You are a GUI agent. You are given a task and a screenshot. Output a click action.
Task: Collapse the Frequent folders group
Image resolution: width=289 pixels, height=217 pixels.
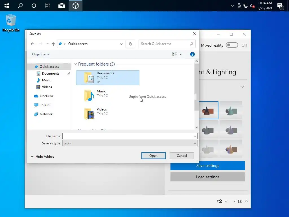click(75, 64)
